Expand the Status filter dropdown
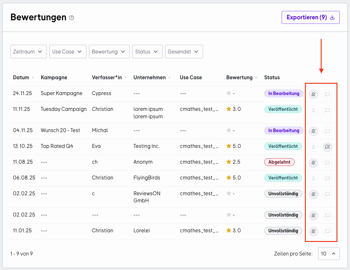The image size is (350, 270). (147, 52)
